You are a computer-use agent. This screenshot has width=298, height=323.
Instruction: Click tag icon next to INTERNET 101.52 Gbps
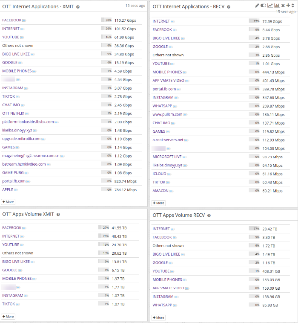pos(22,29)
